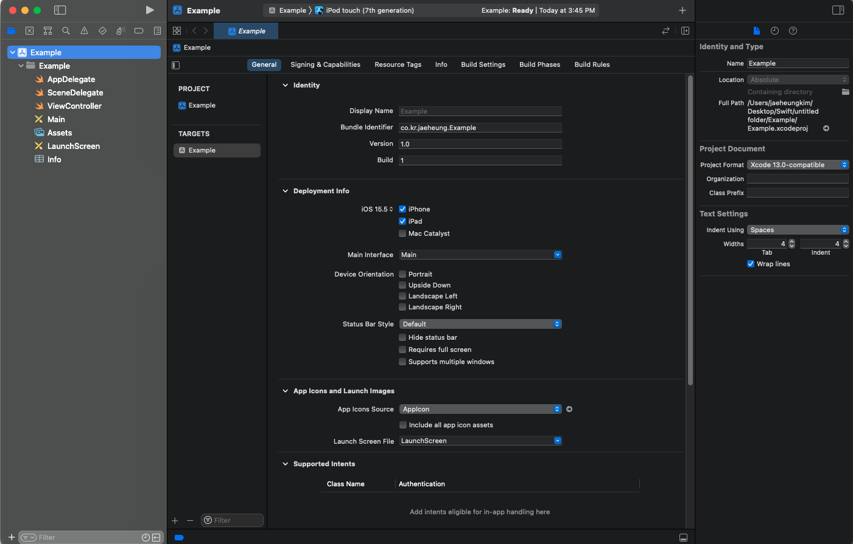Add a new editor pane on the right
Screen dimensions: 853x544
pyautogui.click(x=685, y=30)
